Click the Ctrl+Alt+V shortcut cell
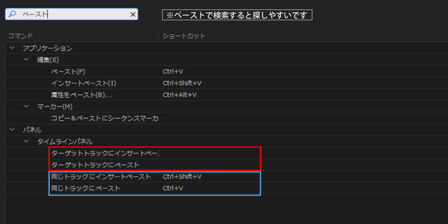Image resolution: width=448 pixels, height=224 pixels. pos(180,95)
